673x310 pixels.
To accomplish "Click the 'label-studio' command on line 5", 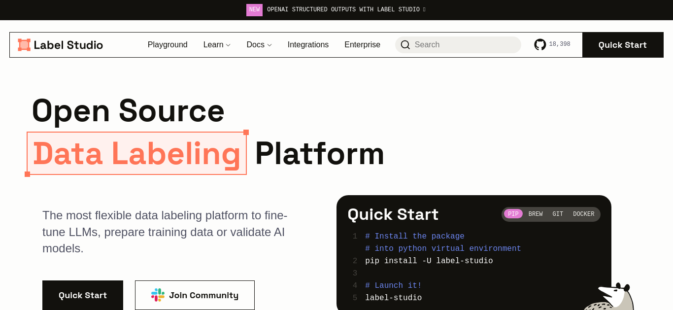I will (x=393, y=298).
